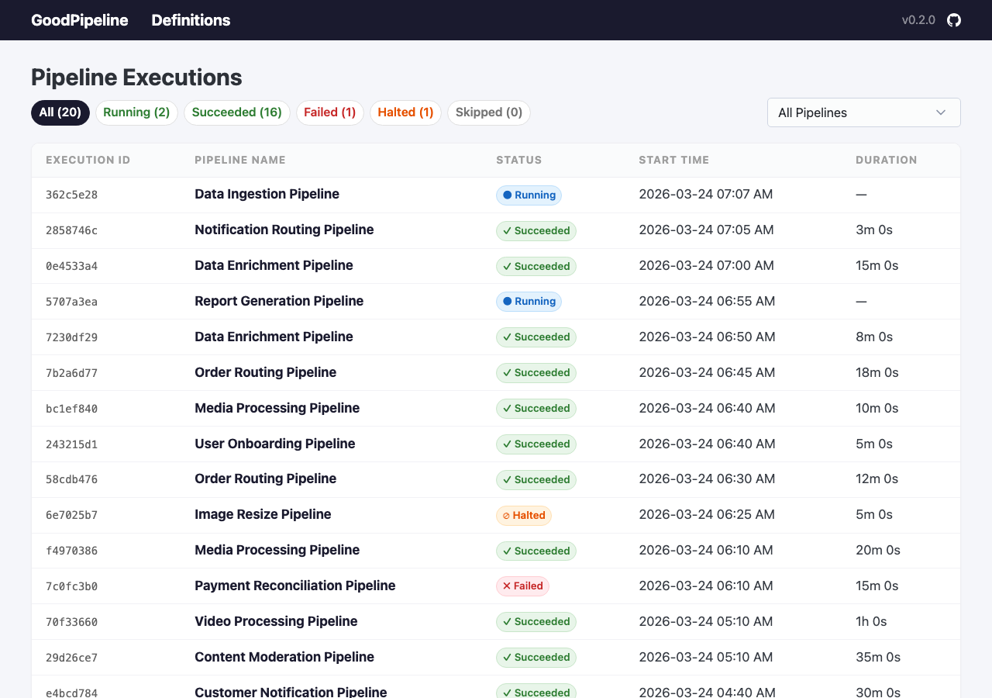Screen dimensions: 992x698
Task: Open execution 362c5e28
Action: click(71, 195)
